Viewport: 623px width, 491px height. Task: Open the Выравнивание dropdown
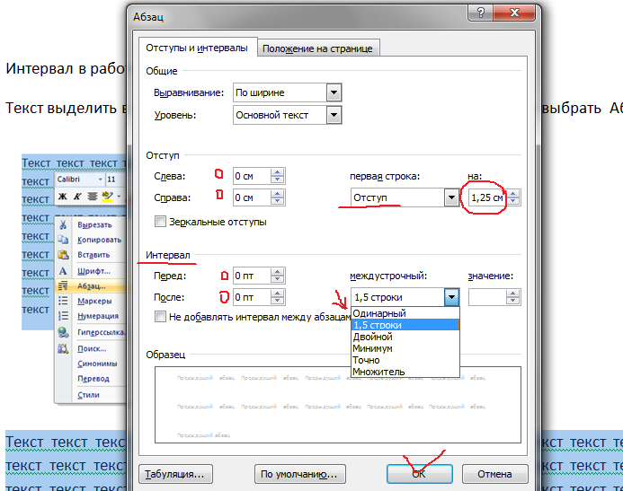[x=334, y=92]
